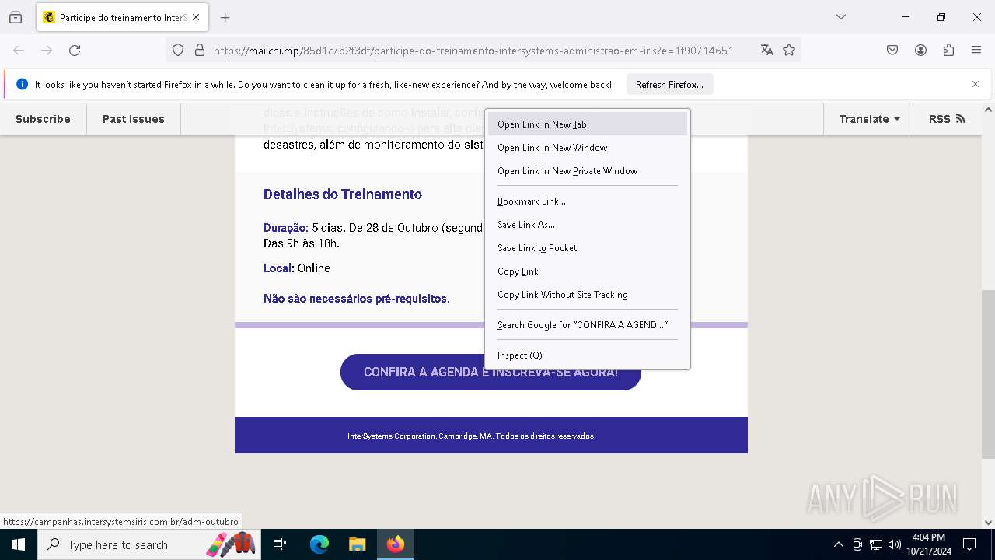Open a new tab with the plus button
995x560 pixels.
(225, 17)
